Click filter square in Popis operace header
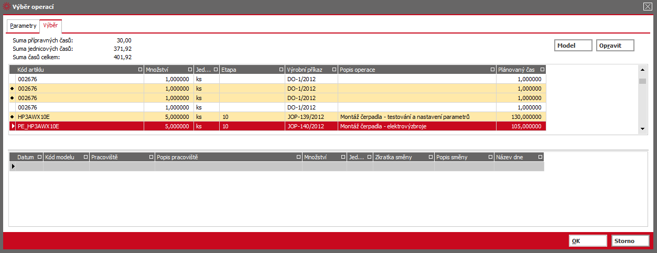 (492, 70)
